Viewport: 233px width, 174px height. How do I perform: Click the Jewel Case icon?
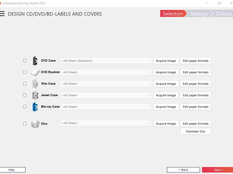pyautogui.click(x=35, y=95)
